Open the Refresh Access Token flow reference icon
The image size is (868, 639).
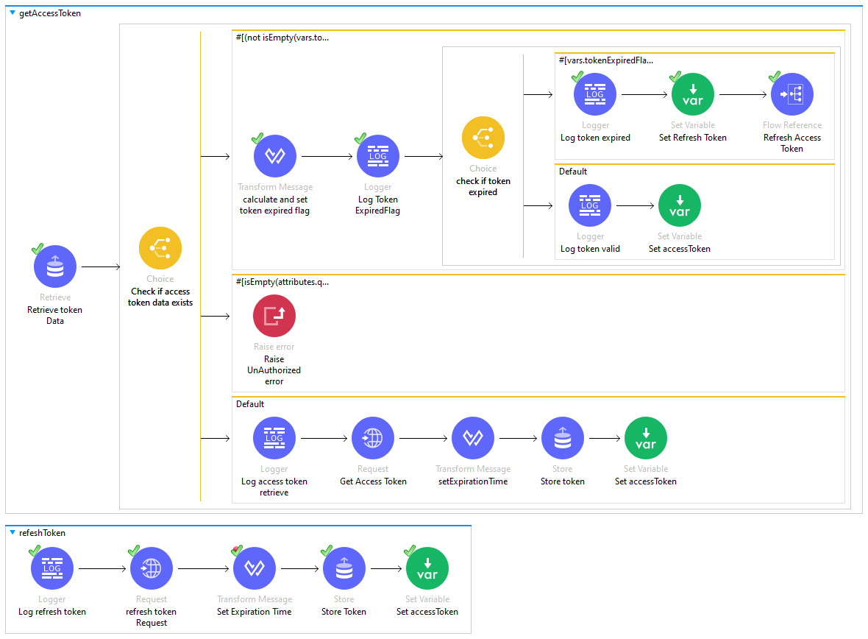pos(791,95)
